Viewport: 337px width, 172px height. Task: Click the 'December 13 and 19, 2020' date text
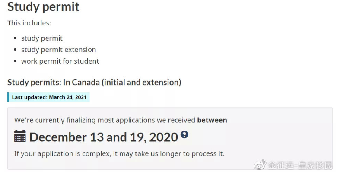click(x=104, y=137)
